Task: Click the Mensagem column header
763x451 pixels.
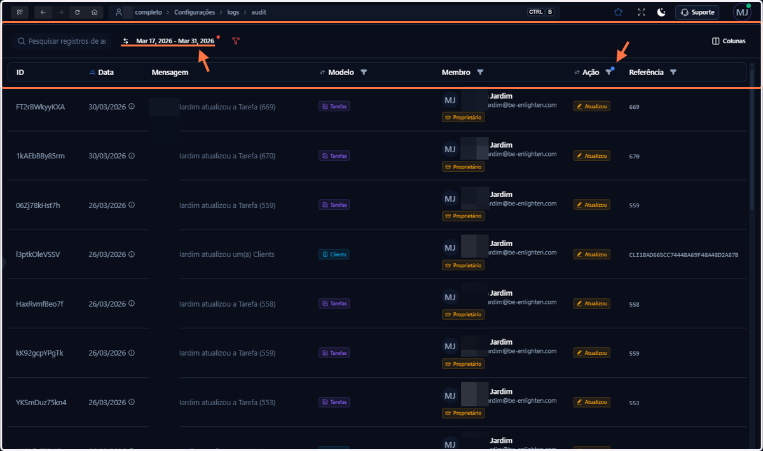Action: coord(170,73)
